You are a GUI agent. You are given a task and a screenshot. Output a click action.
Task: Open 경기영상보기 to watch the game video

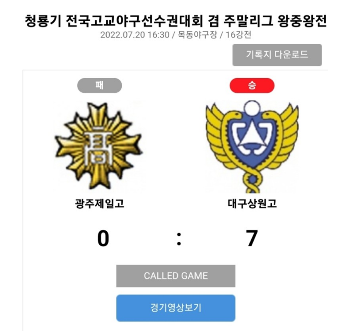tap(176, 308)
